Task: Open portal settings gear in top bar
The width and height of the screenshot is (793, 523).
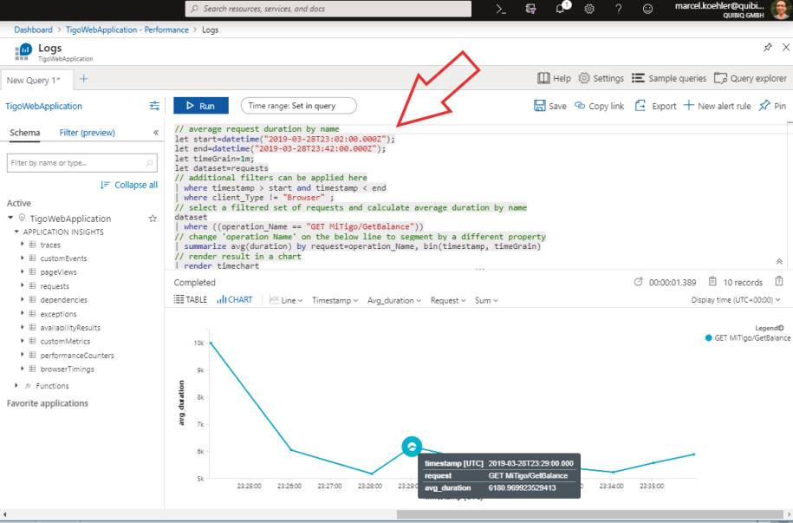Action: pyautogui.click(x=589, y=10)
